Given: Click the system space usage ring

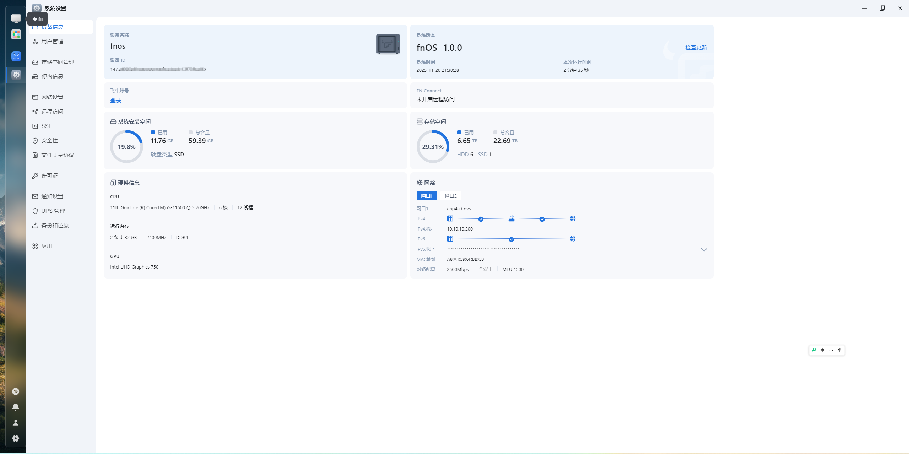Looking at the screenshot, I should click(126, 147).
